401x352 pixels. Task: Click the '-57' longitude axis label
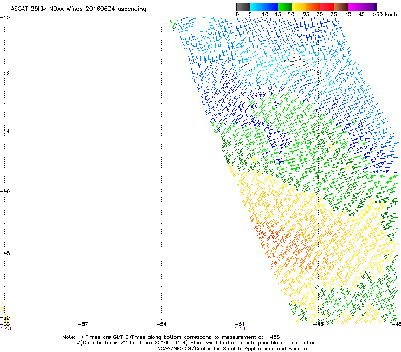(x=83, y=324)
